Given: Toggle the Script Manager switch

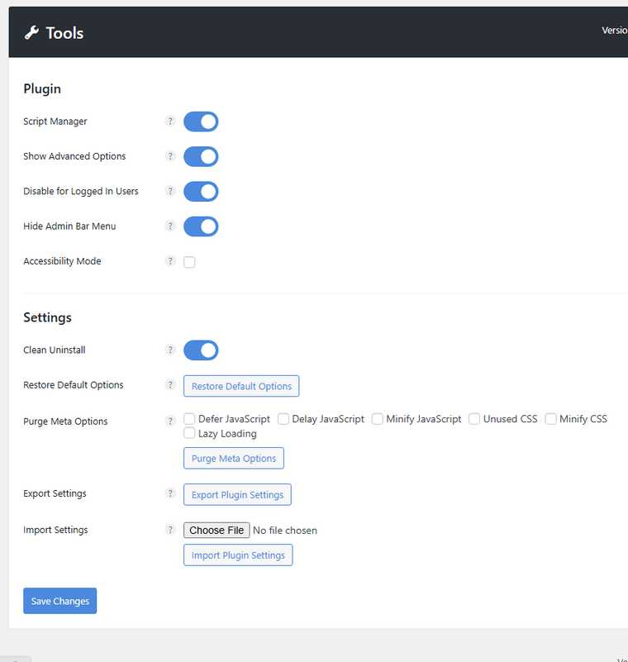Looking at the screenshot, I should (201, 121).
